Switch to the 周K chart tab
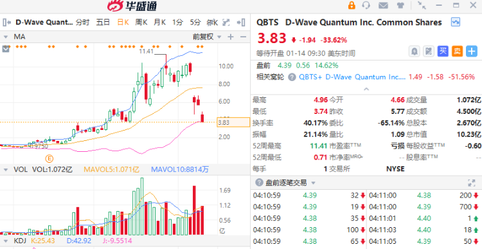The image size is (482, 249). tap(141, 22)
